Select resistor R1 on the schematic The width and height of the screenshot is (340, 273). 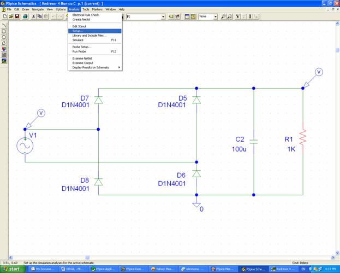[x=302, y=140]
